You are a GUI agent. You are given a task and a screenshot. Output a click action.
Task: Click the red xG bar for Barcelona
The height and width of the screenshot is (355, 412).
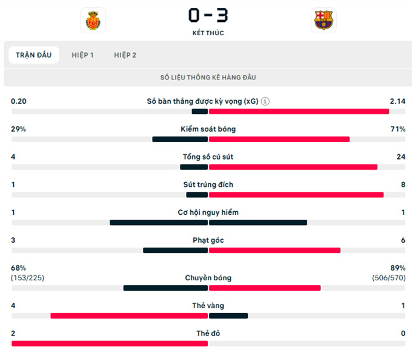pos(299,112)
